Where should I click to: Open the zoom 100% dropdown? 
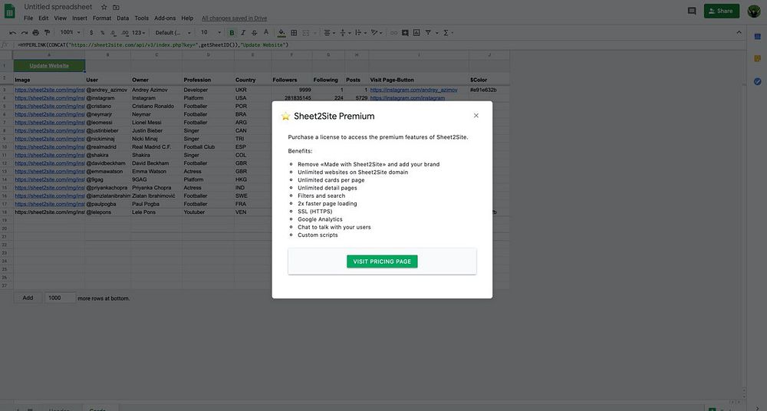tap(70, 33)
